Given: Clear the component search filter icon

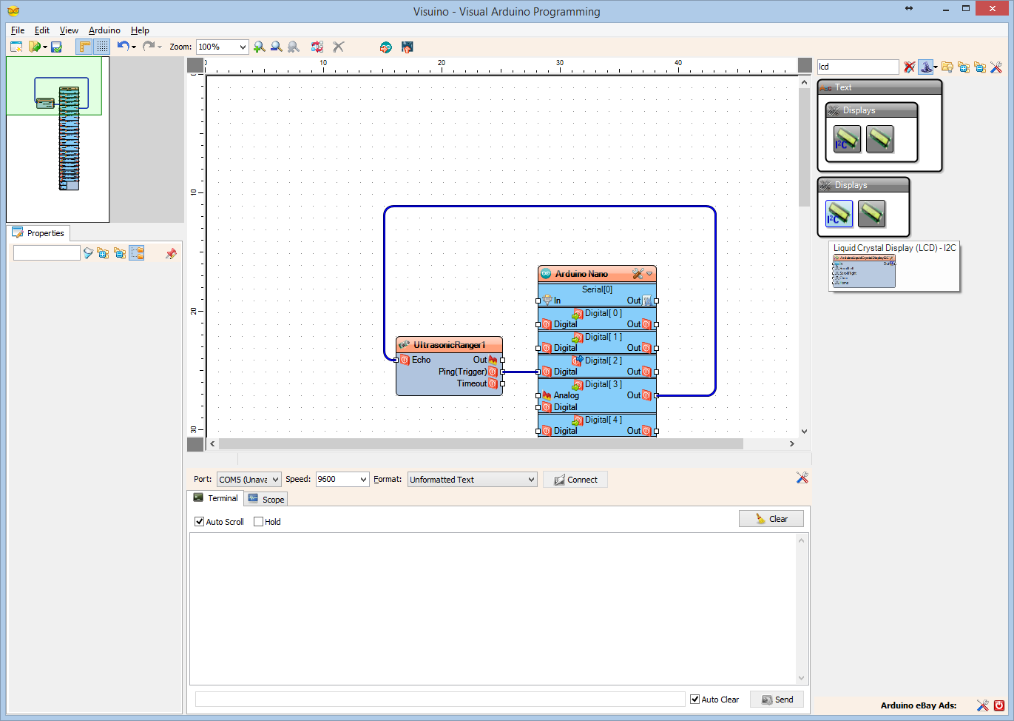Looking at the screenshot, I should coord(910,67).
